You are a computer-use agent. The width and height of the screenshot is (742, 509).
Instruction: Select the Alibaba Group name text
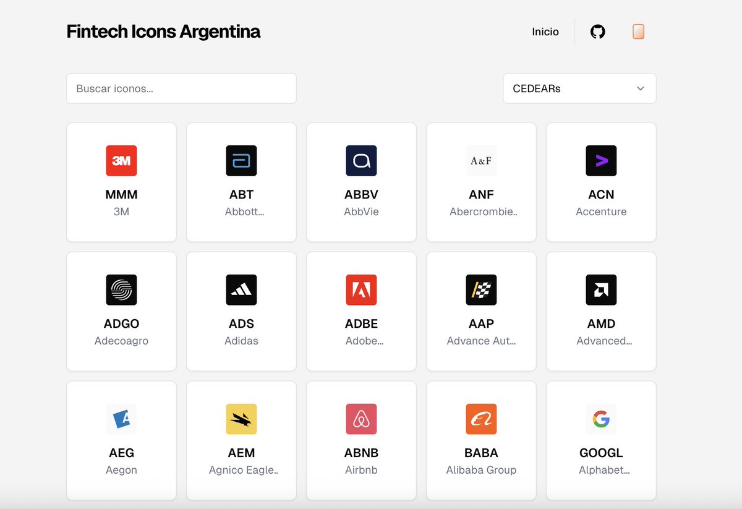tap(481, 470)
